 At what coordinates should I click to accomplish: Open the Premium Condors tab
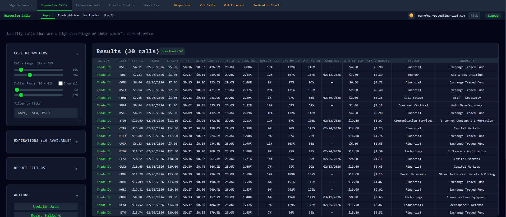[122, 5]
